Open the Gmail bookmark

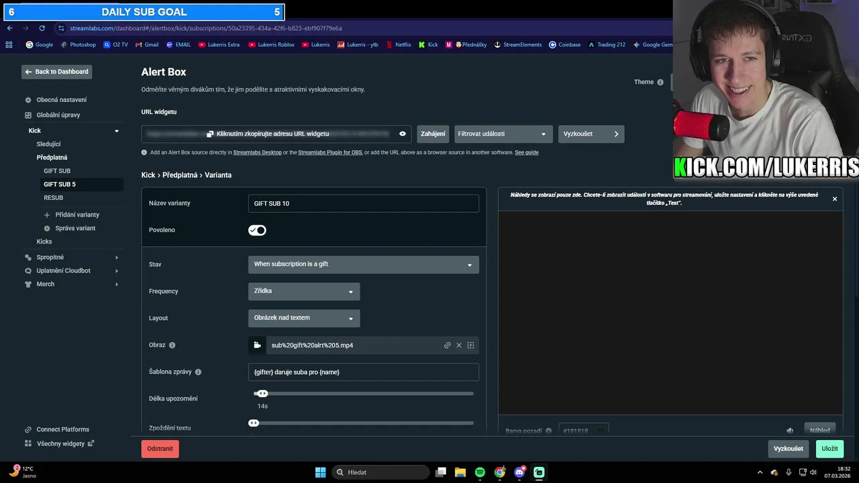tap(147, 45)
